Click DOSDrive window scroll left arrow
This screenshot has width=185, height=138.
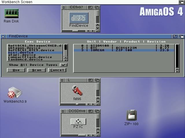click(x=88, y=135)
